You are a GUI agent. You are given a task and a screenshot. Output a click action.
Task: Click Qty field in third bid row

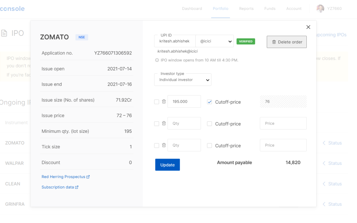pyautogui.click(x=184, y=145)
